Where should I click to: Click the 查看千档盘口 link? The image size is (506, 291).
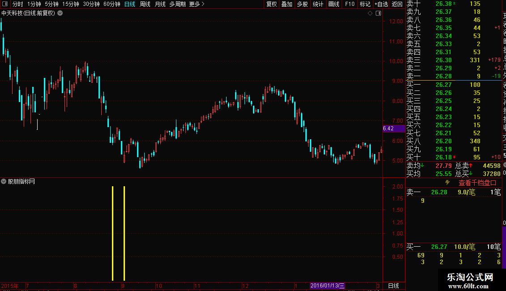tap(477, 183)
